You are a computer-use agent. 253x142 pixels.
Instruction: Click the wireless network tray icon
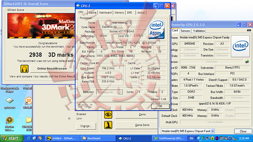point(208,138)
